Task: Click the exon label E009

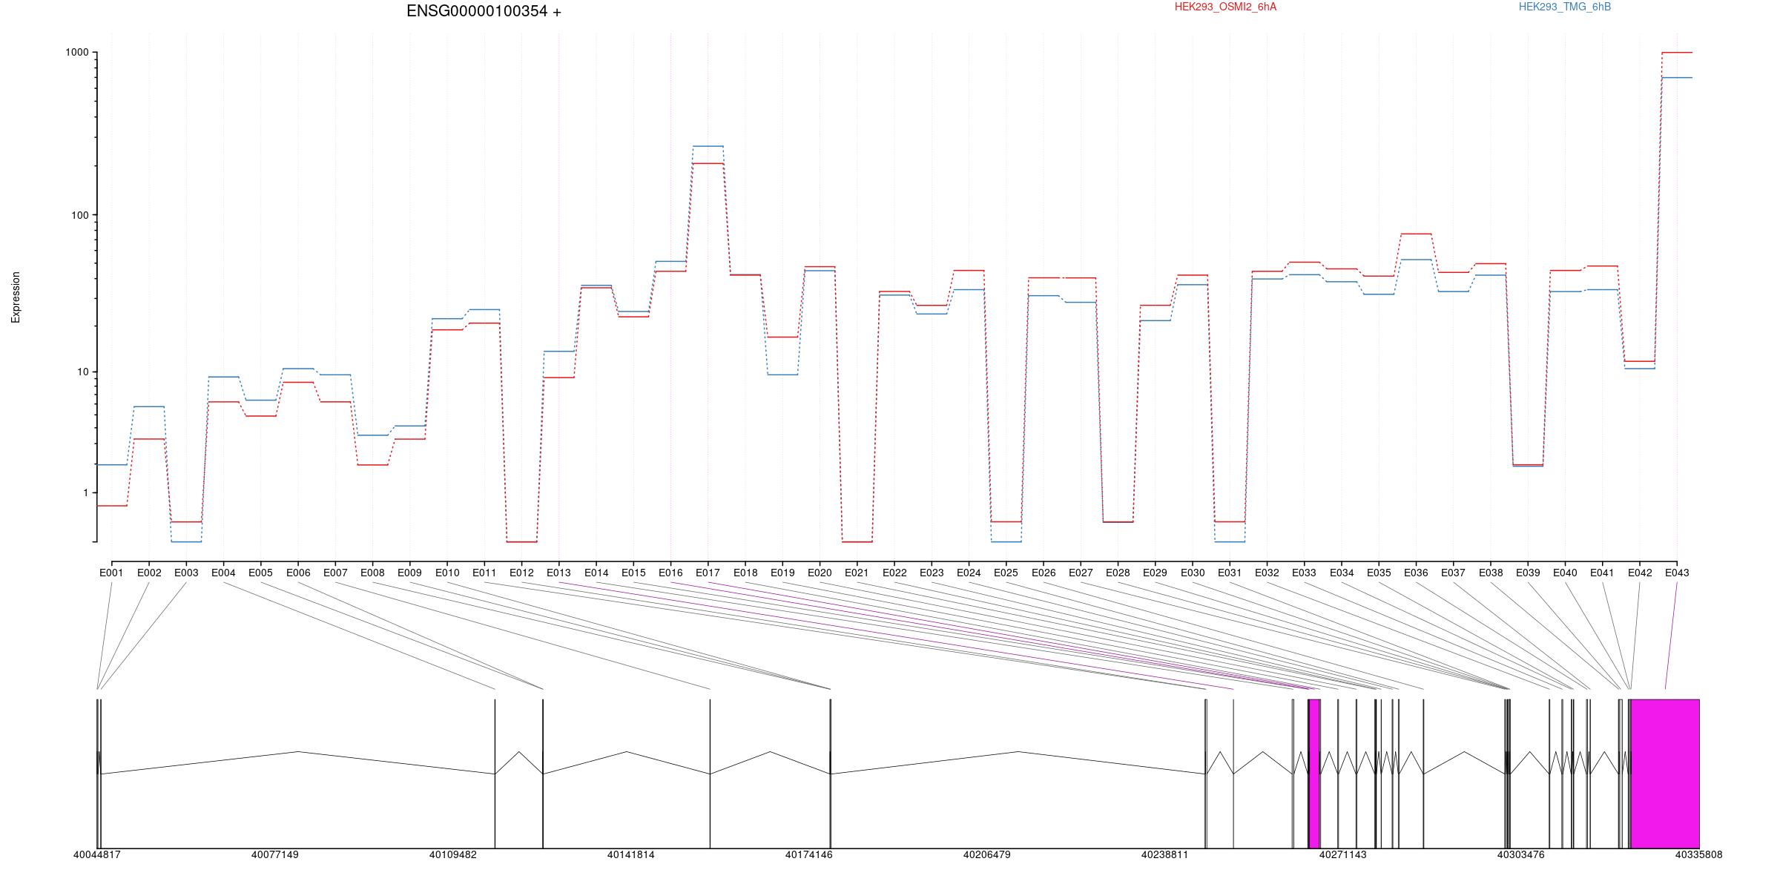Action: [x=409, y=573]
